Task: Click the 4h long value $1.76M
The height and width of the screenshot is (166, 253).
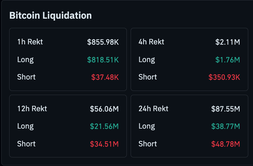Action: 228,60
